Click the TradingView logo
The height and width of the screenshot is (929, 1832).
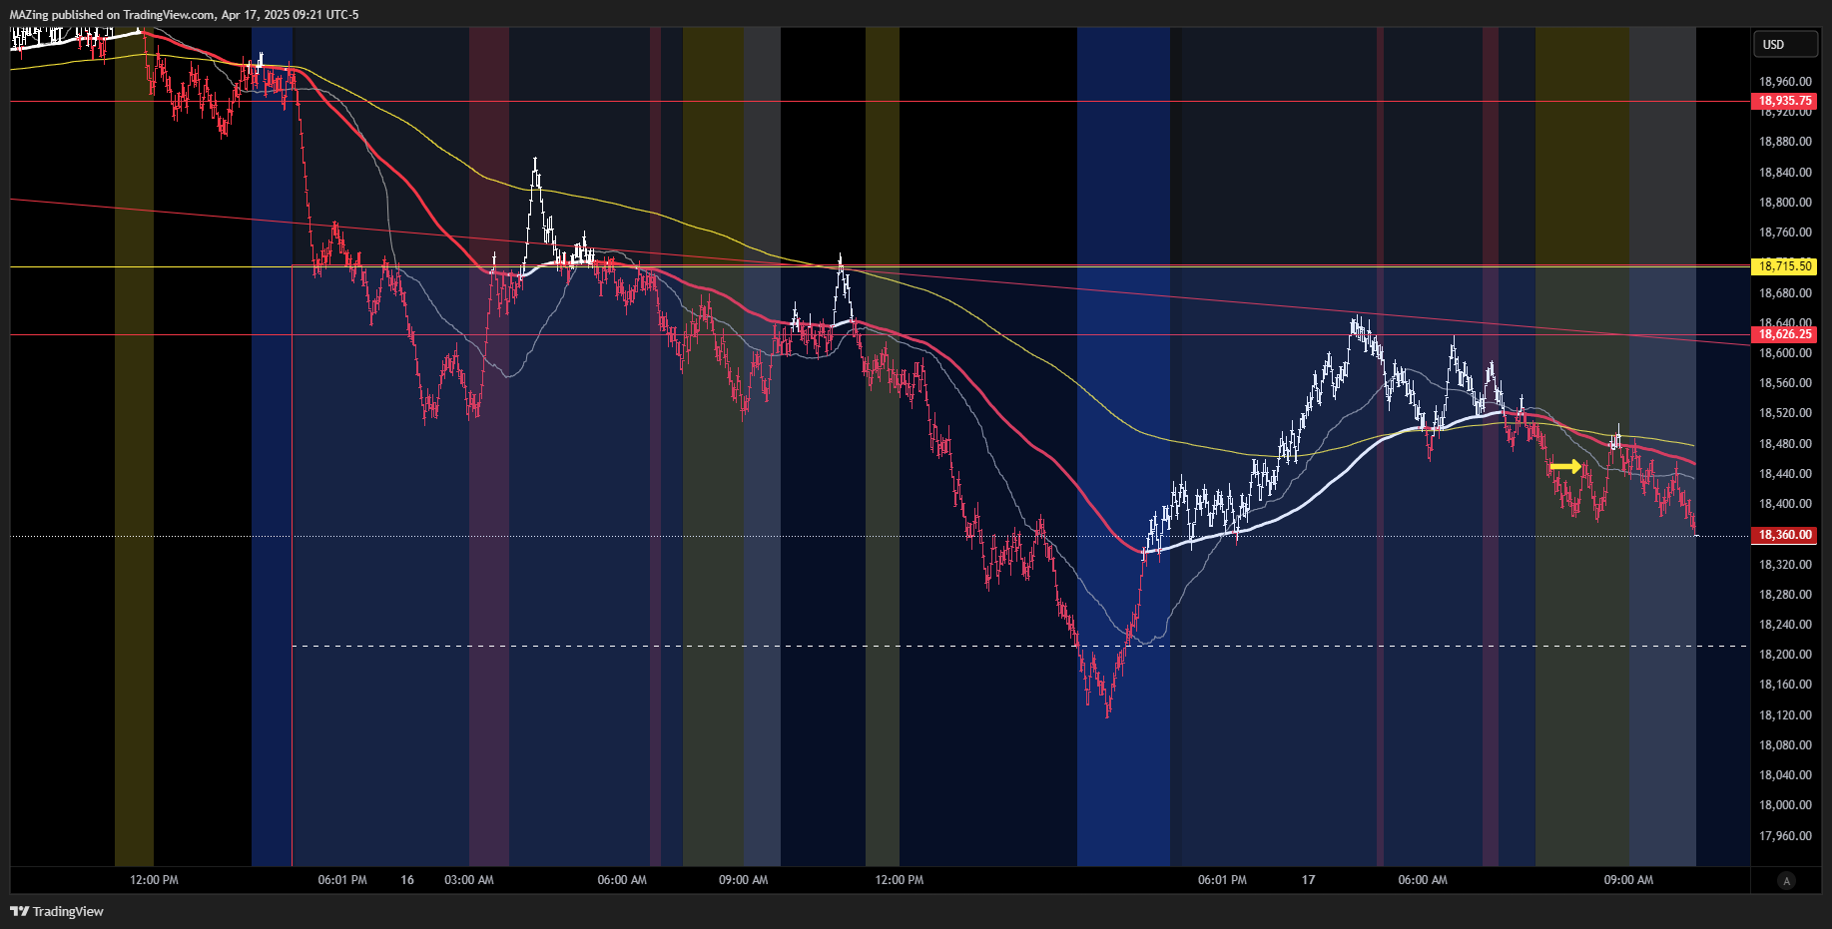(57, 911)
